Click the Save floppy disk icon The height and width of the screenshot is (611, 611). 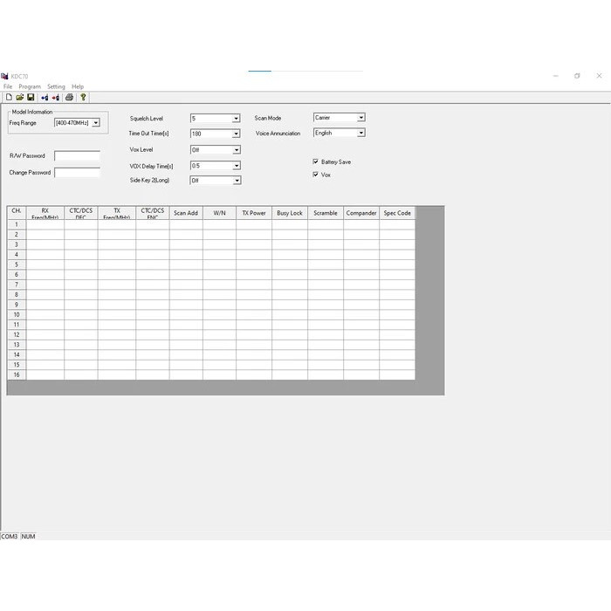(31, 97)
